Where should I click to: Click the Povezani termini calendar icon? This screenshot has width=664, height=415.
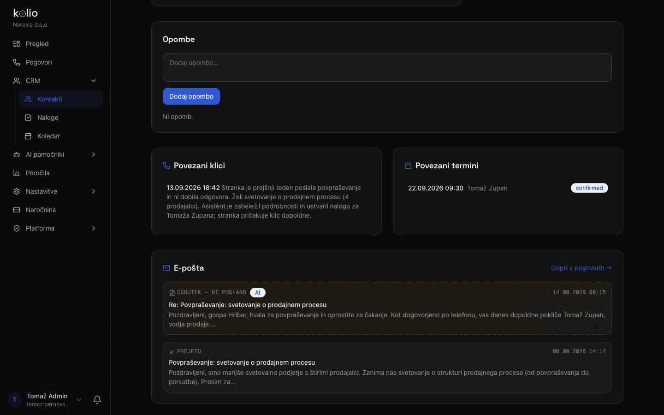408,166
